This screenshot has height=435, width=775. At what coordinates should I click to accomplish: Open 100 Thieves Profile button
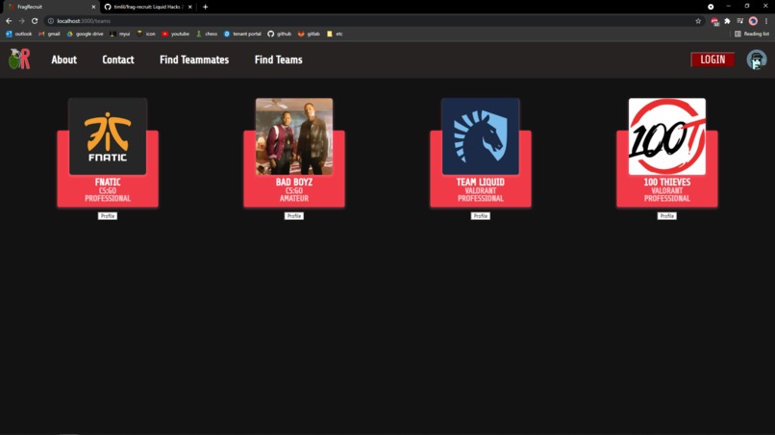[666, 216]
